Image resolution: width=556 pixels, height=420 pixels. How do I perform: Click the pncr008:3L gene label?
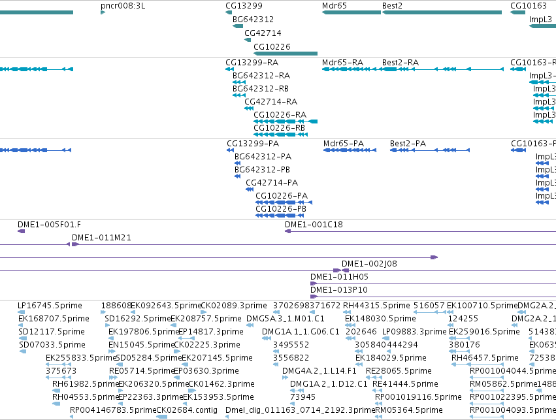click(123, 6)
